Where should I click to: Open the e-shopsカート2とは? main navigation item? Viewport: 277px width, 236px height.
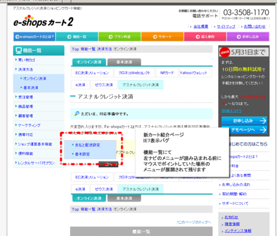[34, 37]
